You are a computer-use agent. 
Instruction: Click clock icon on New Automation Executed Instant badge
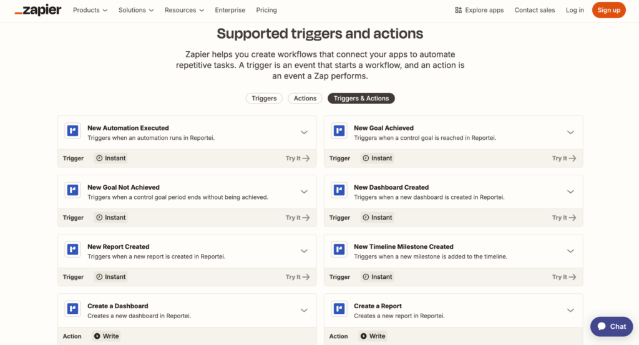(x=99, y=158)
